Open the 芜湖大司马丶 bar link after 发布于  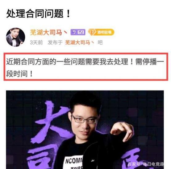[80, 42]
